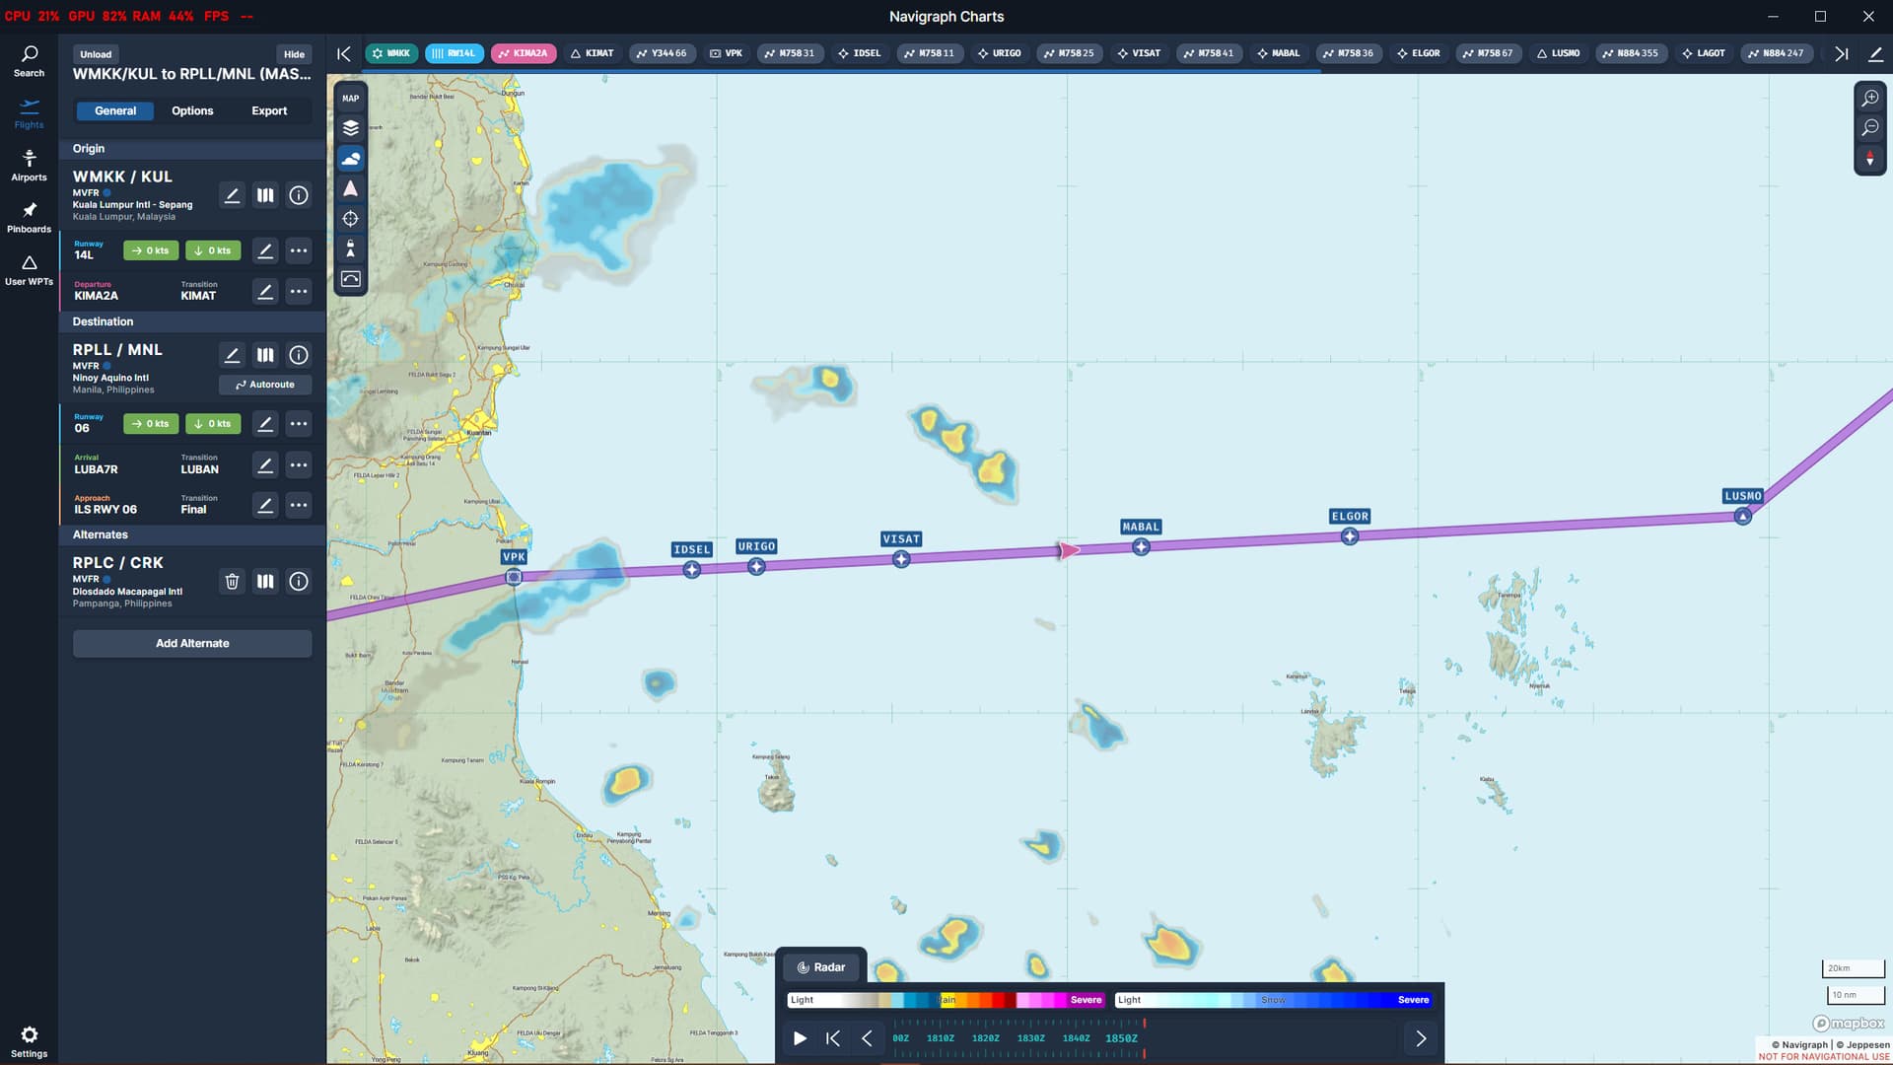This screenshot has height=1065, width=1893.
Task: Click the MAP mode toggle button
Action: [350, 99]
